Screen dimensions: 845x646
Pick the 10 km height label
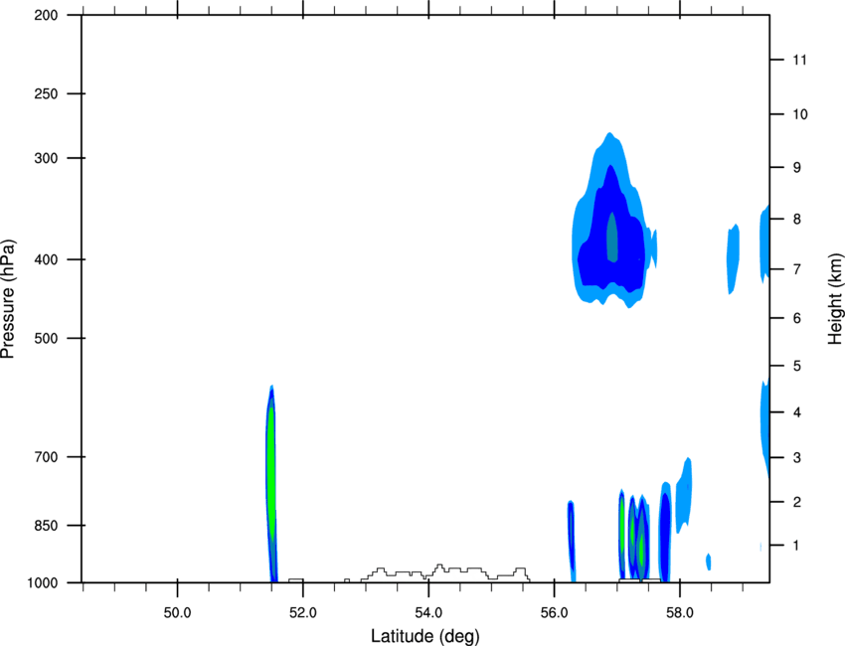click(800, 114)
